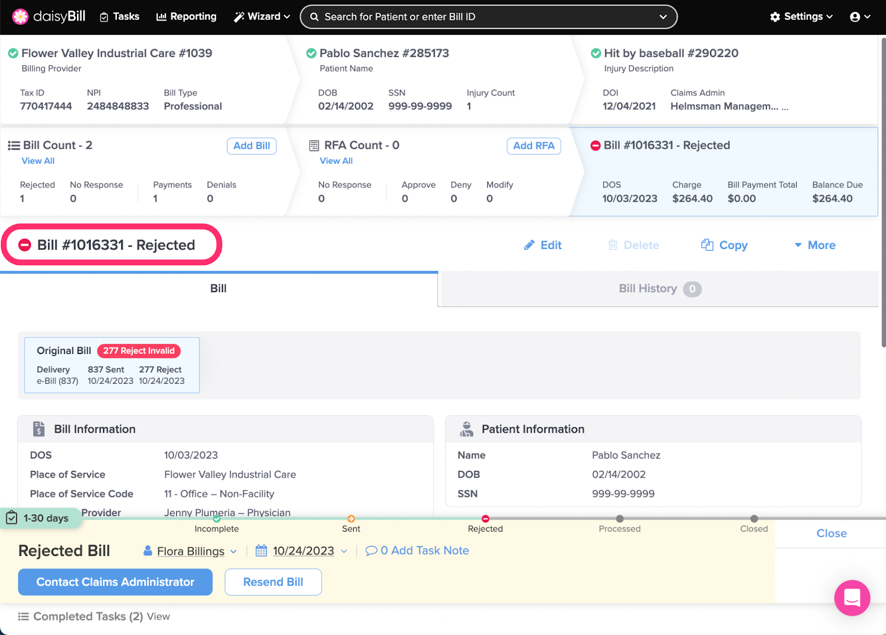Click the Add Bill button
This screenshot has width=886, height=635.
[x=251, y=145]
